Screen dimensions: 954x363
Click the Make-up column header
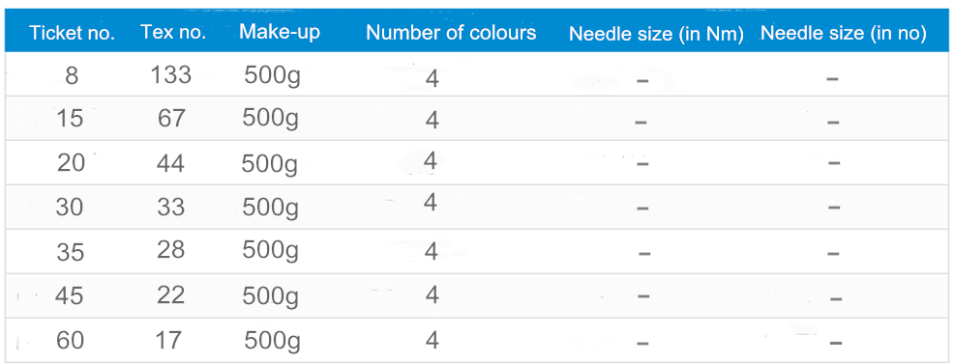pos(280,32)
